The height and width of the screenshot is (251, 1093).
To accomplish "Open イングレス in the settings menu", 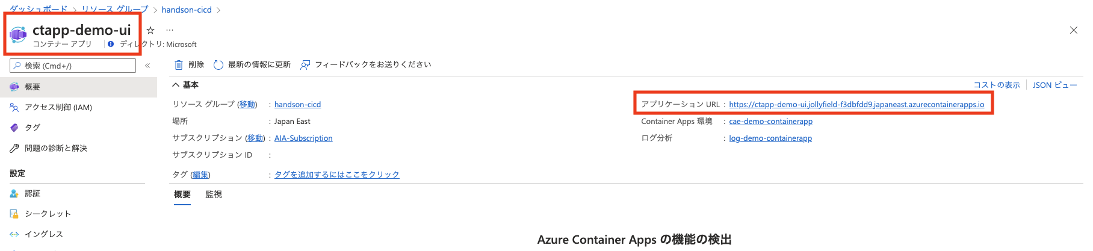I will coord(43,234).
